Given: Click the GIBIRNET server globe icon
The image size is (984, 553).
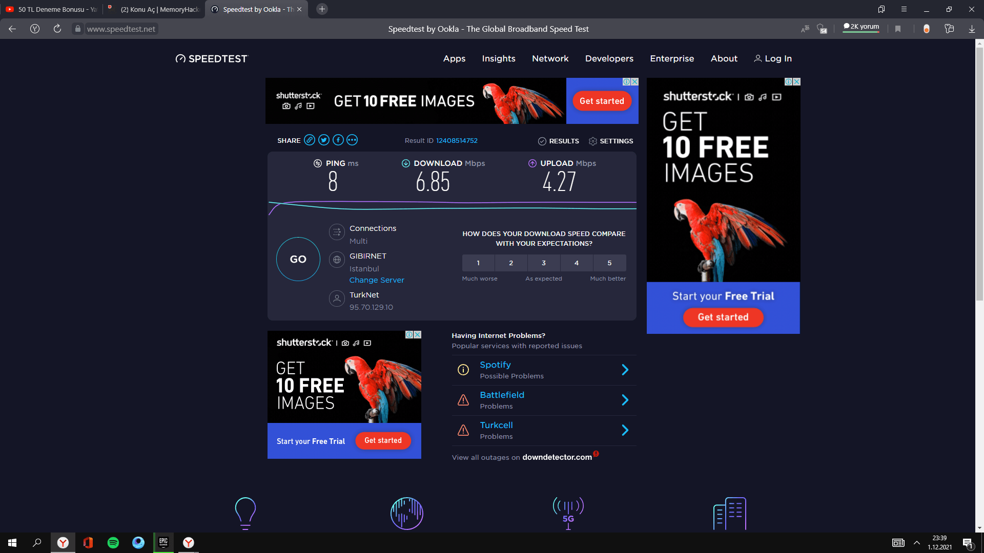Looking at the screenshot, I should tap(337, 260).
